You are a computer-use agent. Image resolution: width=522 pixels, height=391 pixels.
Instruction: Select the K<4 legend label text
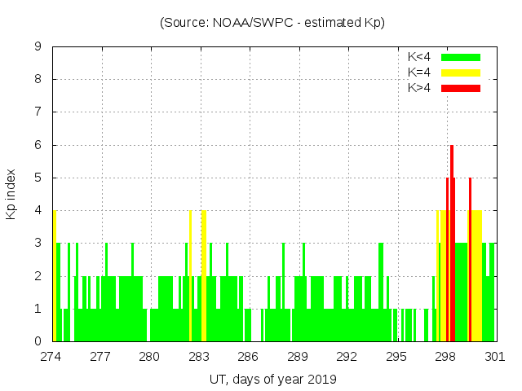pos(419,57)
